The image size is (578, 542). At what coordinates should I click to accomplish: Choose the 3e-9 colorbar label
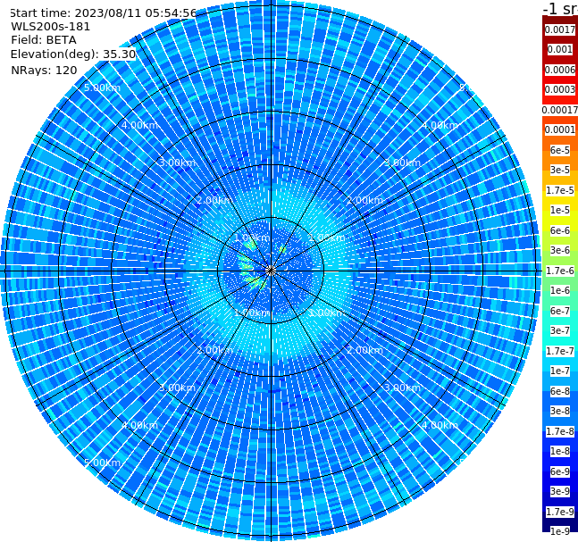[x=560, y=491]
